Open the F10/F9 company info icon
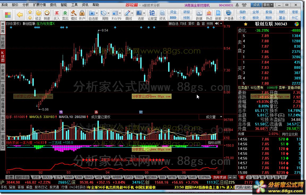306x195 pixels. pyautogui.click(x=115, y=13)
